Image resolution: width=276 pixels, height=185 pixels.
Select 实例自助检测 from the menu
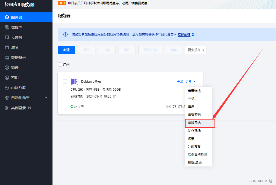pyautogui.click(x=199, y=154)
